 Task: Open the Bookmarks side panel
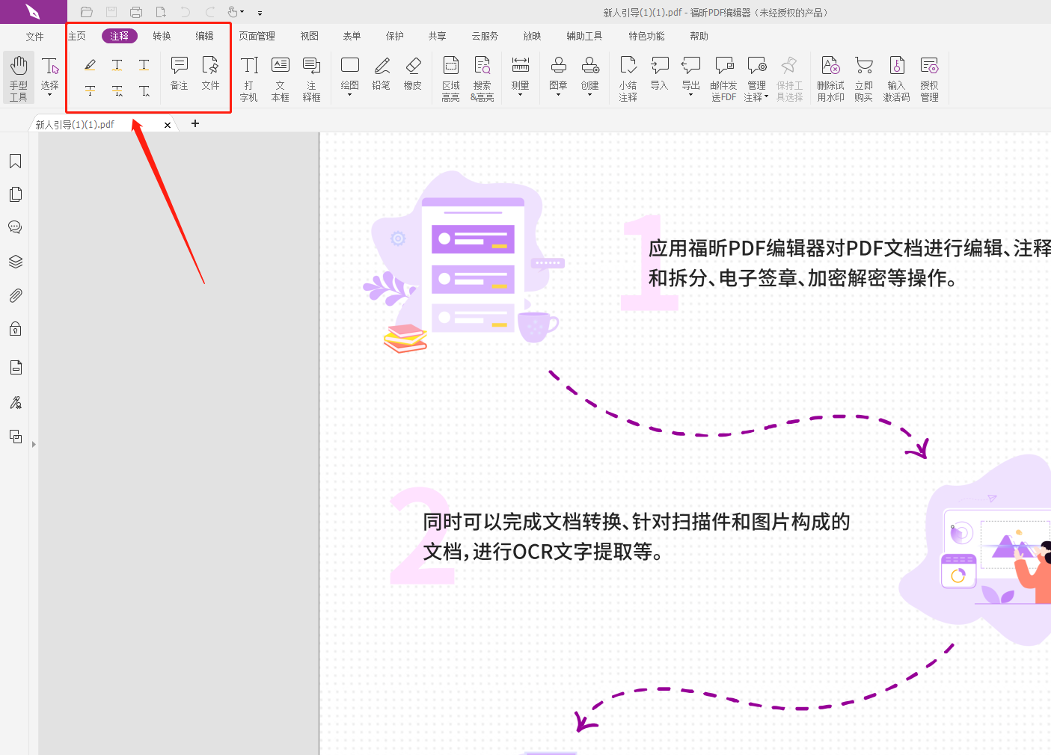pos(15,161)
